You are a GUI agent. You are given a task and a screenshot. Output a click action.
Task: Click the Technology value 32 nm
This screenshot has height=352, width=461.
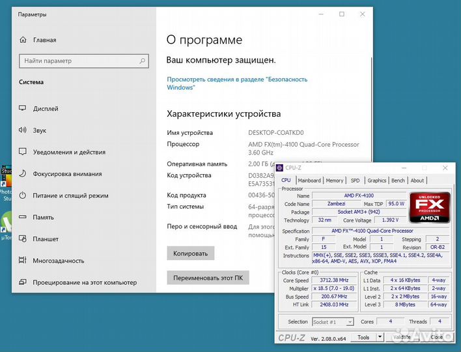pos(324,220)
